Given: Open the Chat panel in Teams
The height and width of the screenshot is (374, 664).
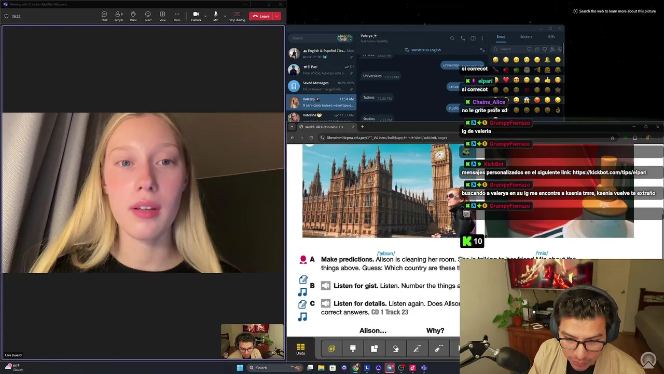Looking at the screenshot, I should point(104,16).
